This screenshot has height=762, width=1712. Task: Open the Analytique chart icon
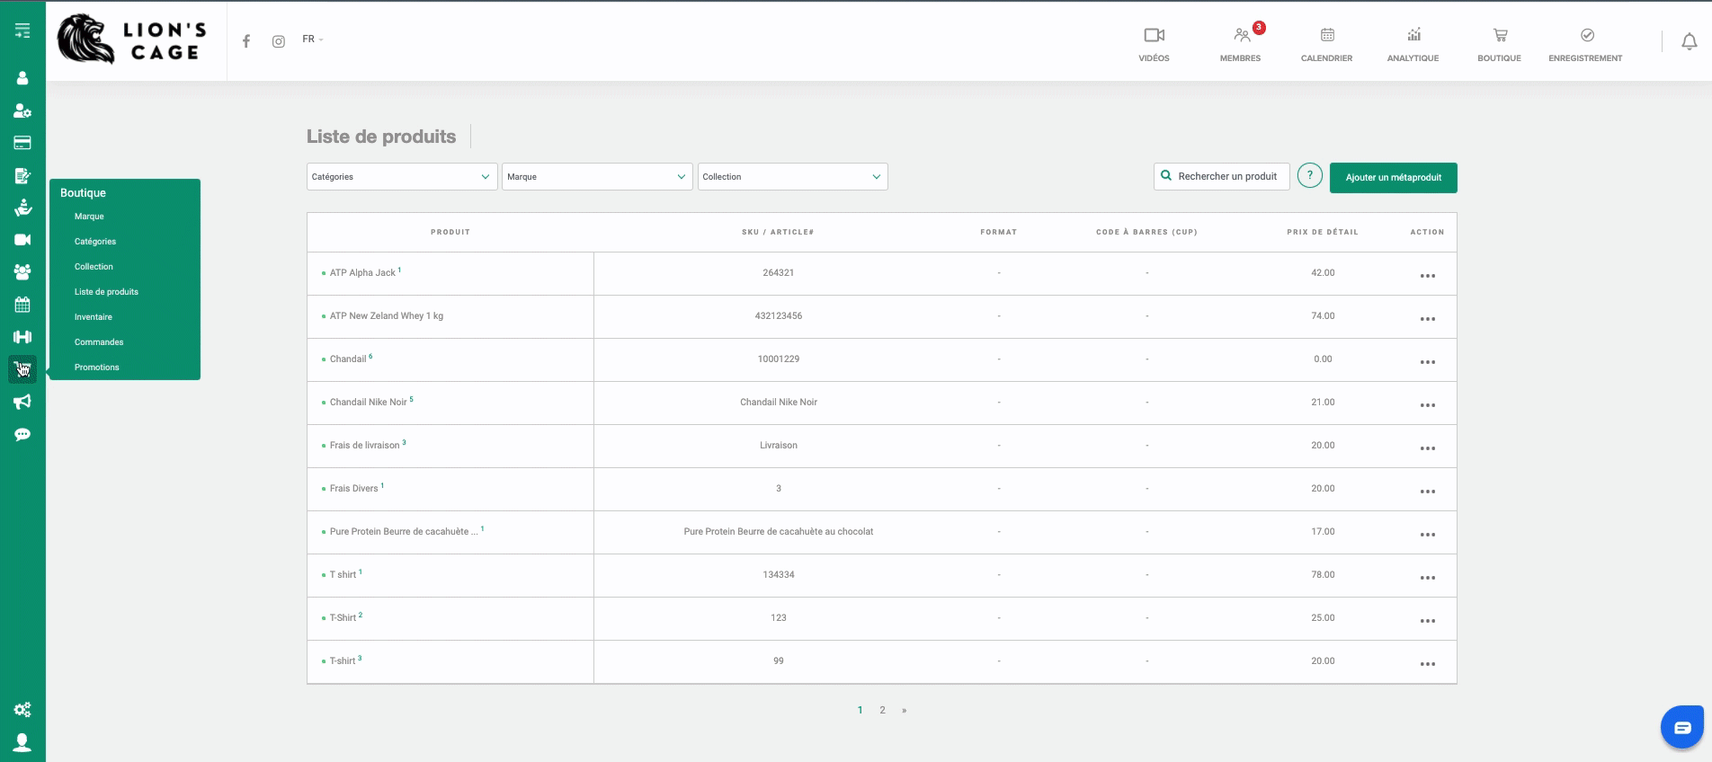pos(1413,44)
